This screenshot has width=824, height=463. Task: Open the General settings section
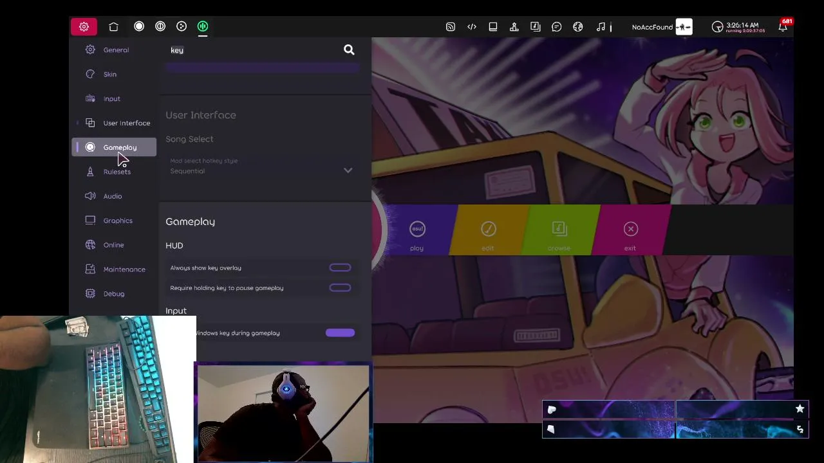pos(114,50)
